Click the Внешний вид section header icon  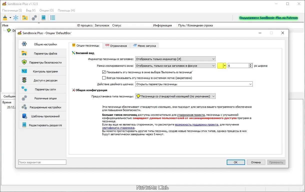[x=73, y=53]
